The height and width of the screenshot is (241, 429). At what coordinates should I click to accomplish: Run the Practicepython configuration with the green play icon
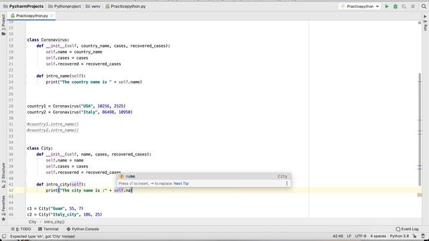point(387,6)
